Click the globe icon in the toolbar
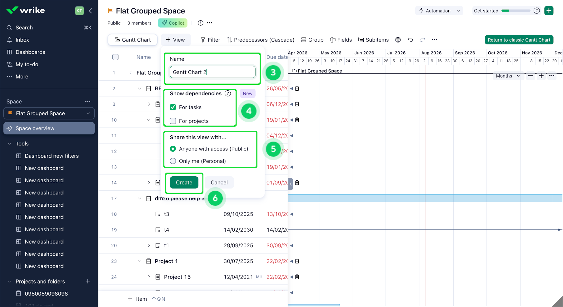 coord(398,40)
